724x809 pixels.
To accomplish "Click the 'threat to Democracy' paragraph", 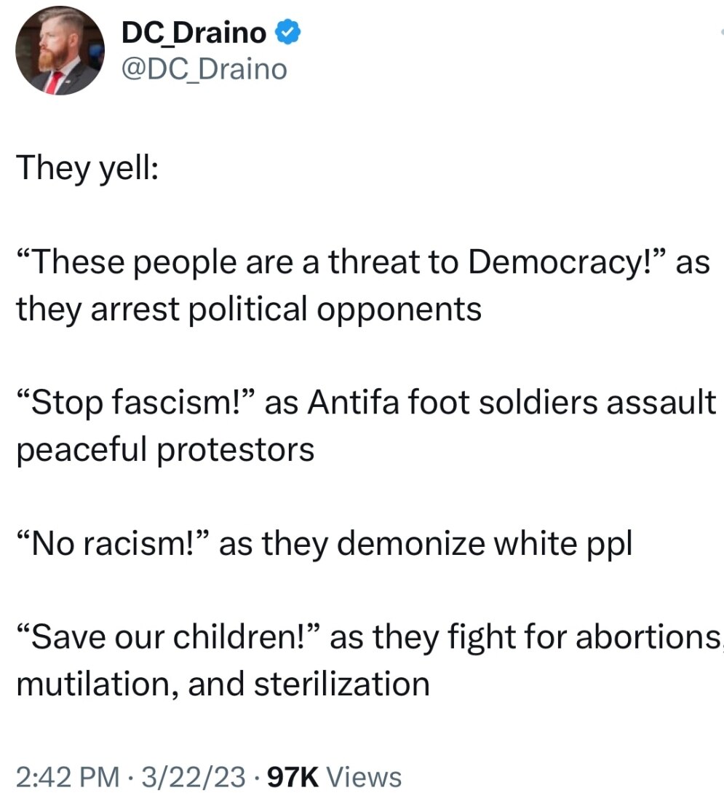I will [362, 284].
